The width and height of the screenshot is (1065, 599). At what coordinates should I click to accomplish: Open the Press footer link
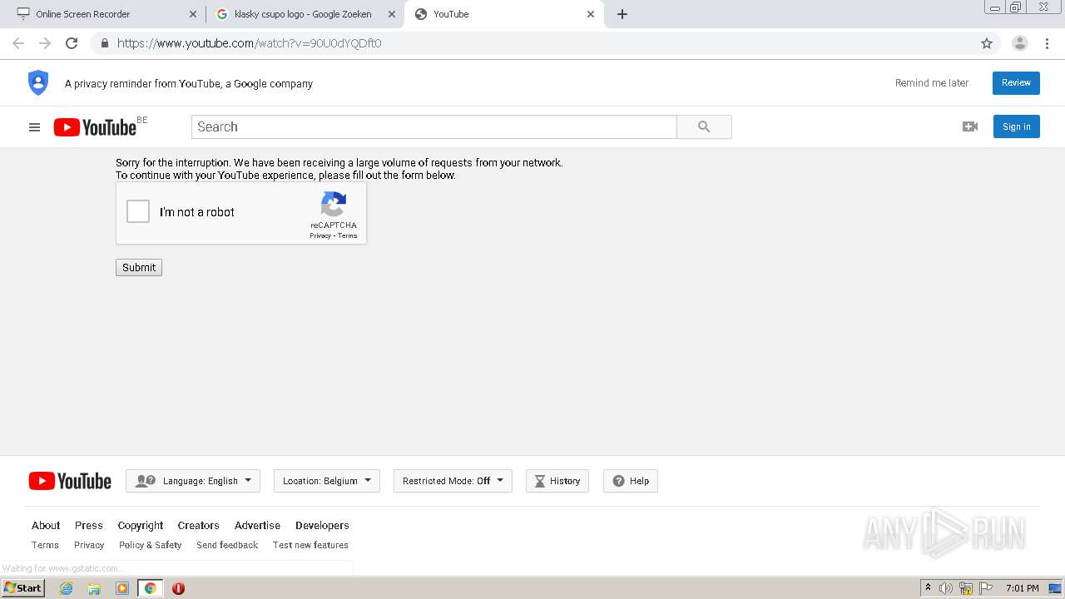[x=89, y=526]
